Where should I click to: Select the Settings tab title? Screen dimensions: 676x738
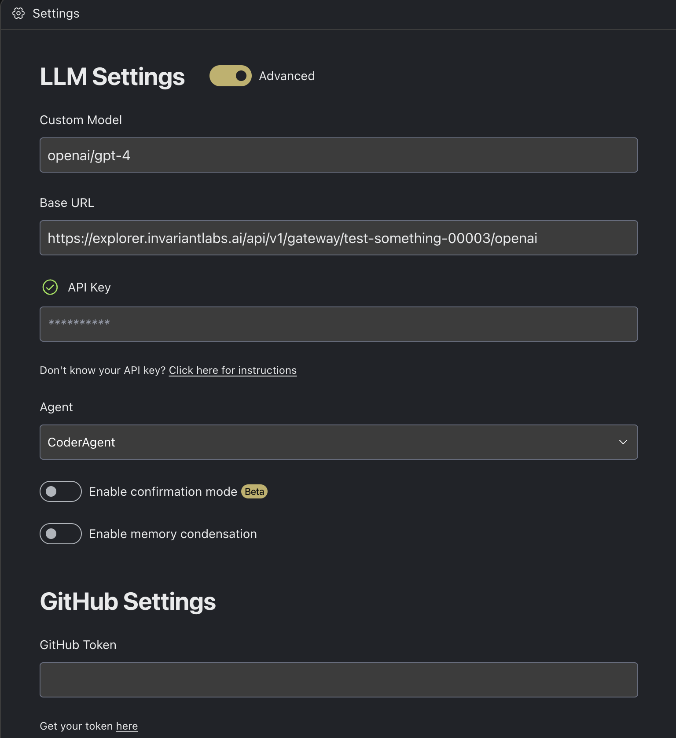56,14
